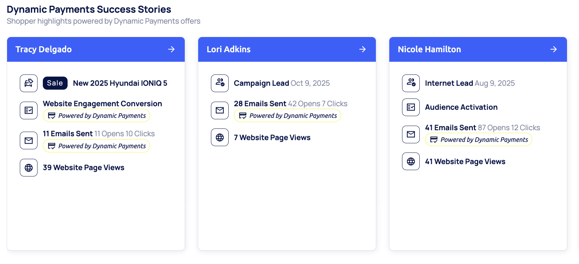
Task: Click the Lori Adkins card header name
Action: [229, 49]
